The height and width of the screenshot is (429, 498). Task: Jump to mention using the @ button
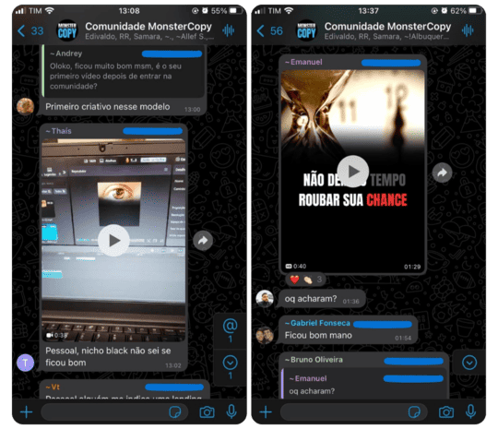[x=230, y=330]
